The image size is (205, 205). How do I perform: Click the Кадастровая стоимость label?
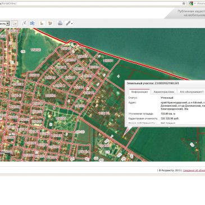point(143,119)
